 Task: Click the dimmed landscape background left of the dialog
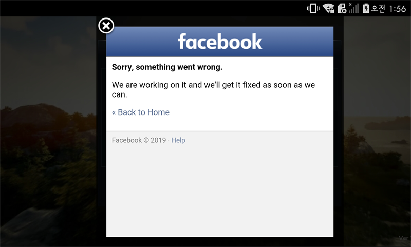tap(48, 131)
